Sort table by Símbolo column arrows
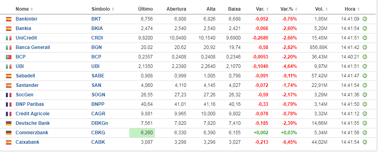 (x=113, y=9)
